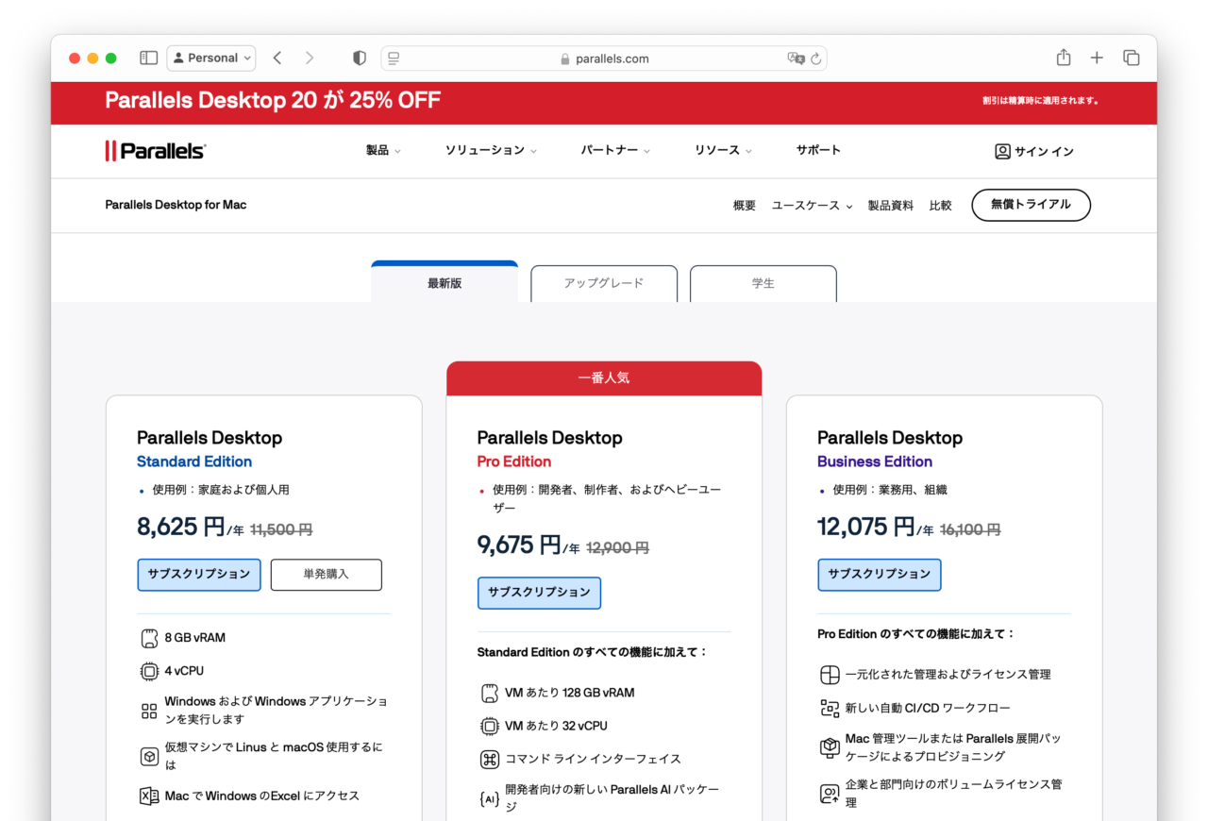Expand the ソリューション menu
Viewport: 1208px width, 821px height.
491,150
